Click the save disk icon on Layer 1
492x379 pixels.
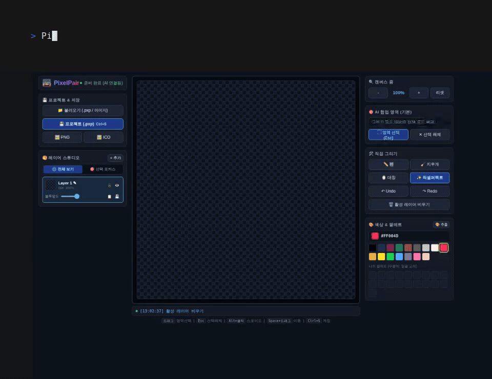pyautogui.click(x=117, y=197)
